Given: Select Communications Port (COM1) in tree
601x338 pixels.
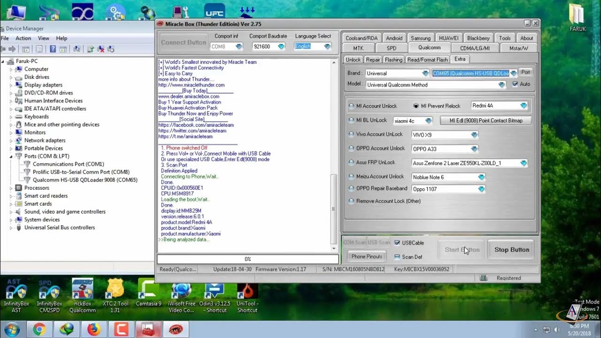Looking at the screenshot, I should [69, 164].
